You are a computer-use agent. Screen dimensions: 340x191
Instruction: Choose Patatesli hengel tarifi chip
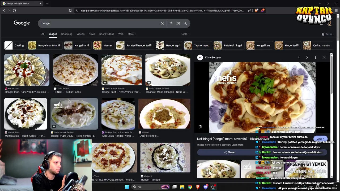tap(135, 45)
